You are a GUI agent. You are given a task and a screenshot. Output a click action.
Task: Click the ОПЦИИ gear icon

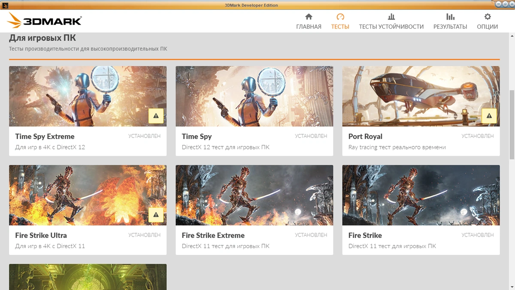[488, 17]
